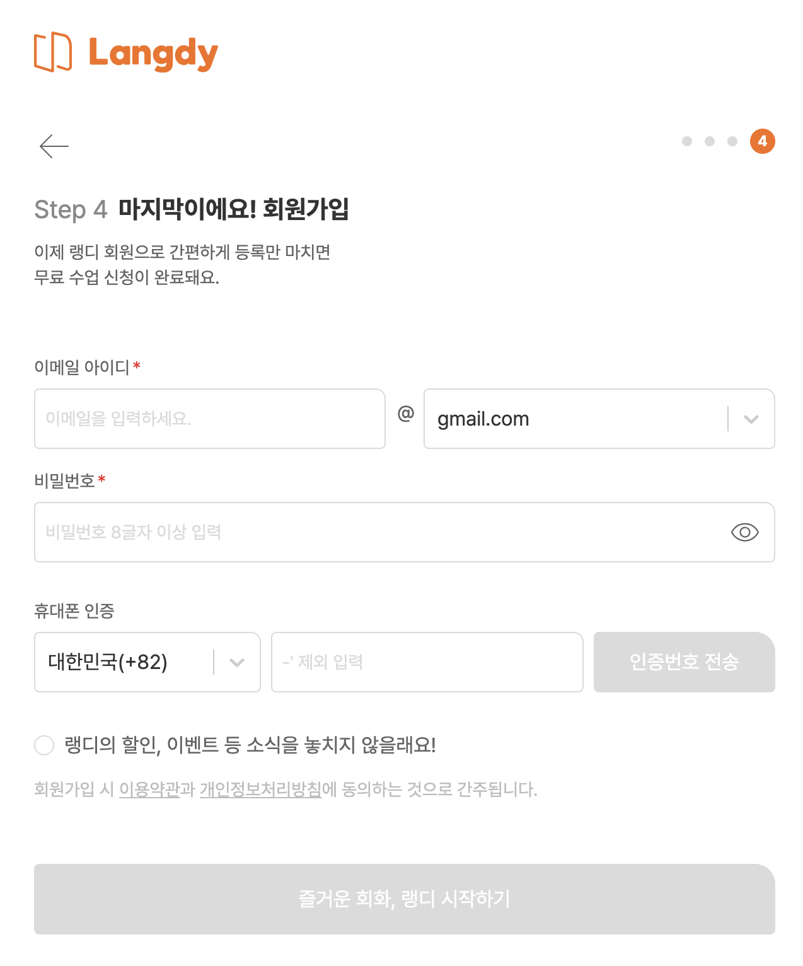Screen dimensions: 803x966
Task: Click the orange step 4 indicator dot
Action: click(761, 141)
